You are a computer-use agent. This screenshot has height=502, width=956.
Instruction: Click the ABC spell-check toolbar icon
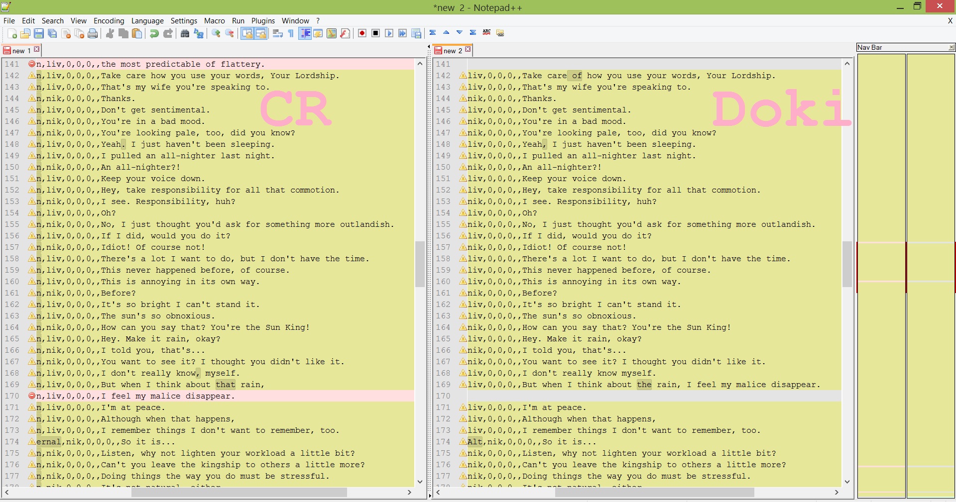[x=487, y=33]
